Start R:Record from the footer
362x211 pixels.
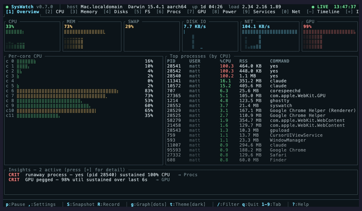[109, 204]
